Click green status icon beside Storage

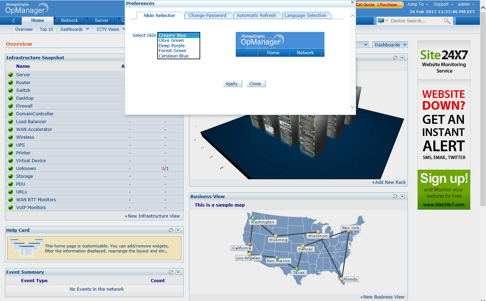click(x=11, y=176)
